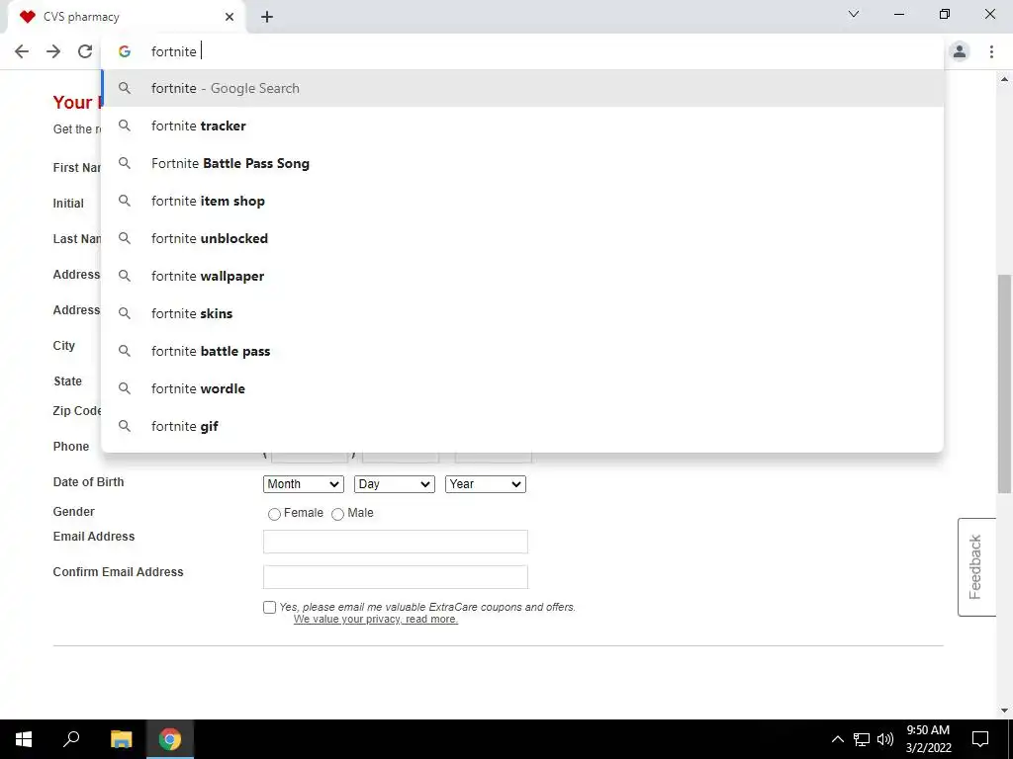Open Chrome's three-dot menu

(x=991, y=51)
